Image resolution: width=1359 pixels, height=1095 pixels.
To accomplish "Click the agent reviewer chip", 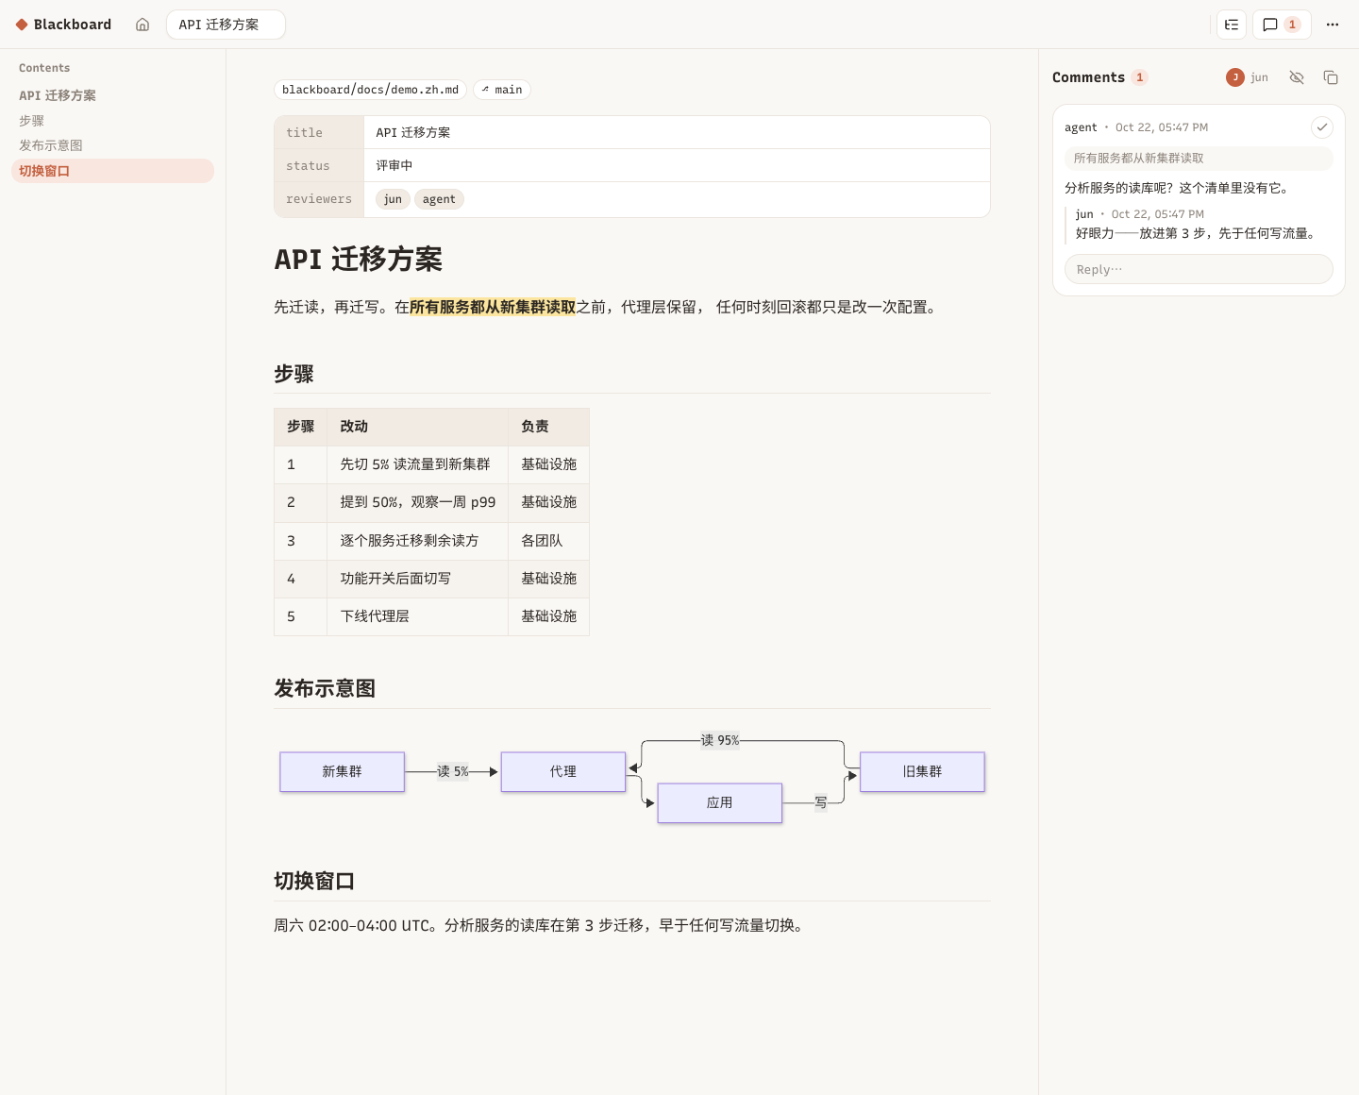I will (x=439, y=199).
